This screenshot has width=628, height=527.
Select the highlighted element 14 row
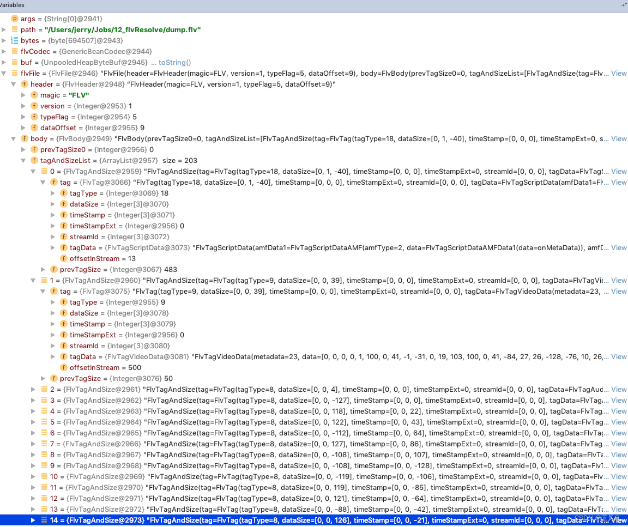(218, 520)
